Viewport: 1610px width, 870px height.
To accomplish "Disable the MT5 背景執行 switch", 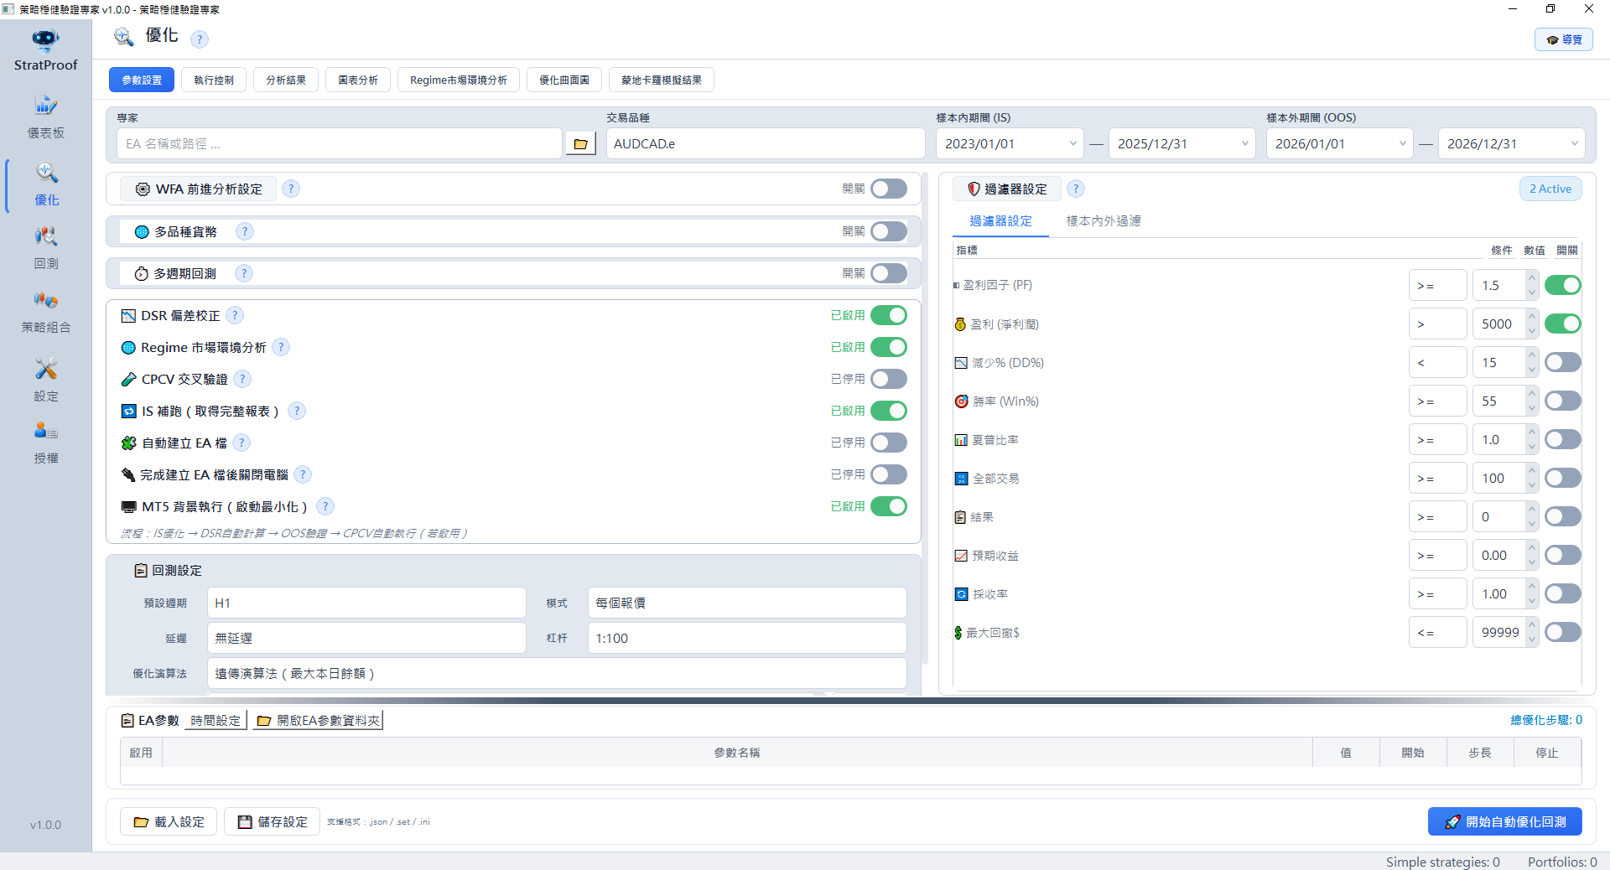I will click(x=889, y=506).
